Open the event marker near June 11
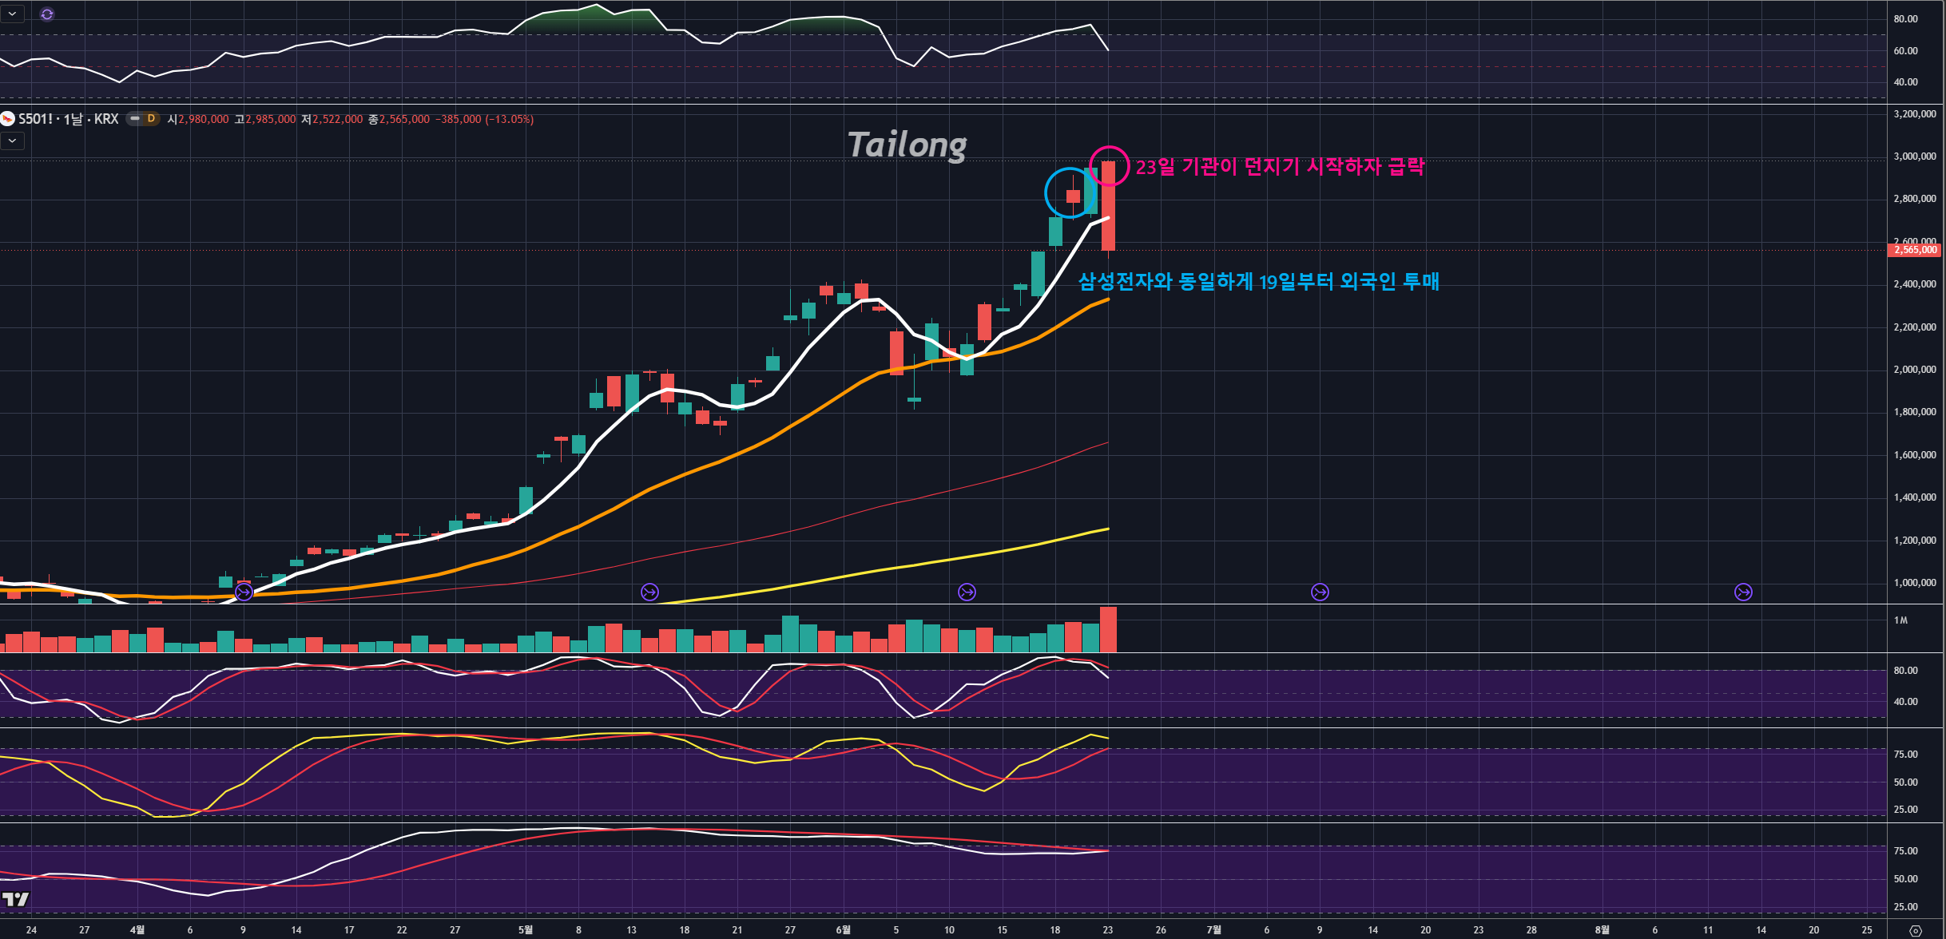The image size is (1946, 939). coord(967,592)
